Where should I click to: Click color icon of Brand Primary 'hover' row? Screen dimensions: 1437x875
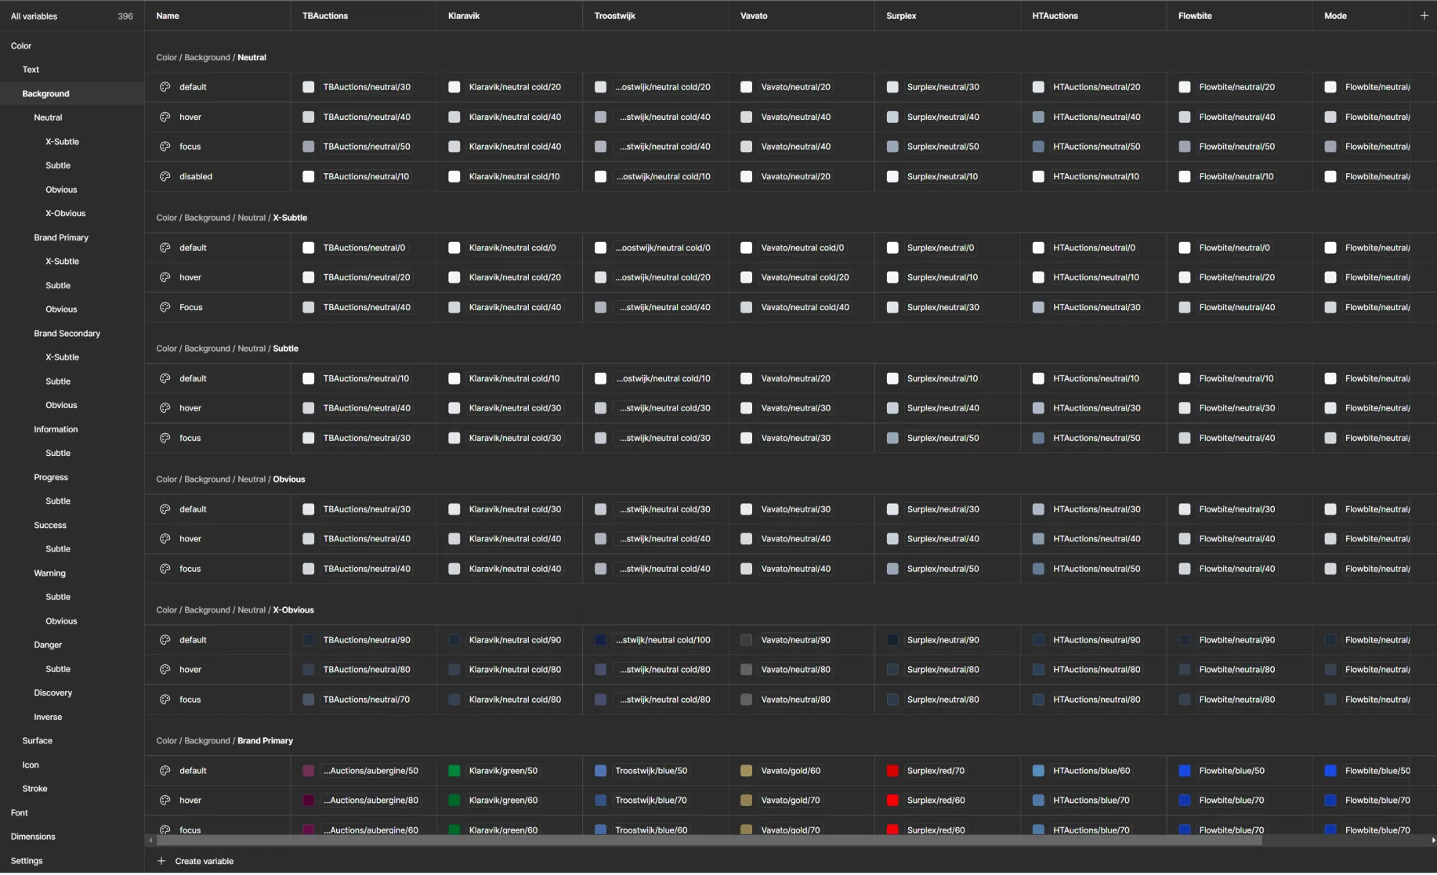point(165,801)
